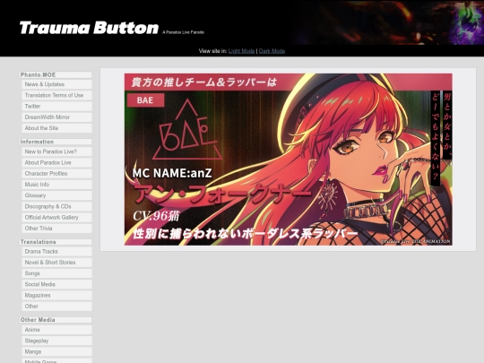This screenshot has width=484, height=363.
Task: Open the Manga page
Action: 56,351
